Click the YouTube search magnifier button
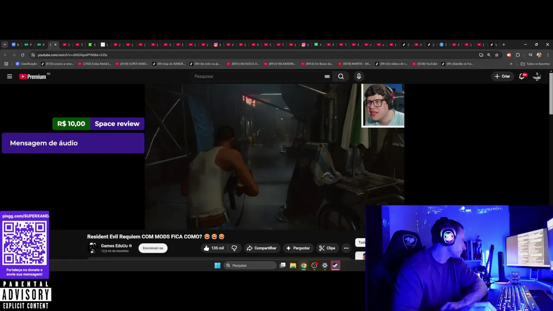 coord(341,76)
